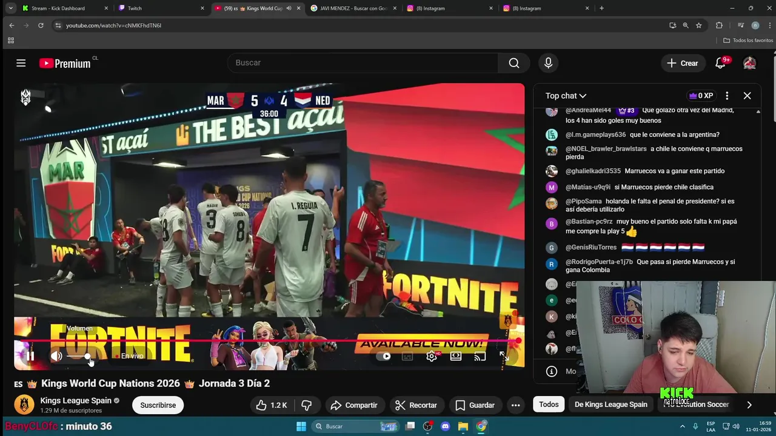The width and height of the screenshot is (776, 436).
Task: Open more actions ellipsis below the video
Action: coord(515,405)
